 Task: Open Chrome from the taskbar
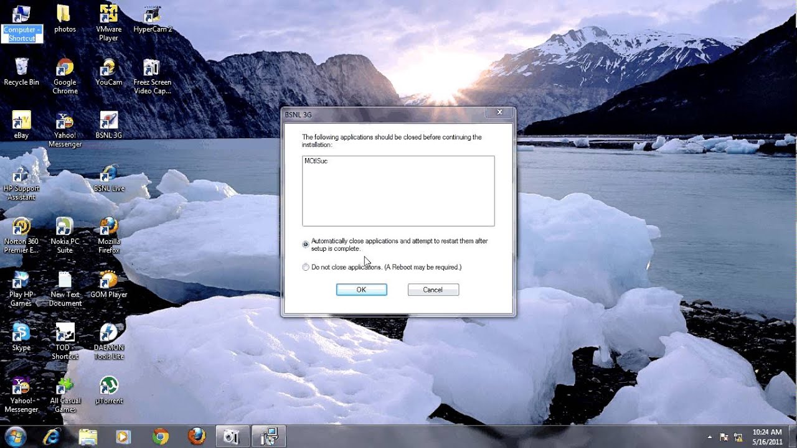pyautogui.click(x=161, y=437)
